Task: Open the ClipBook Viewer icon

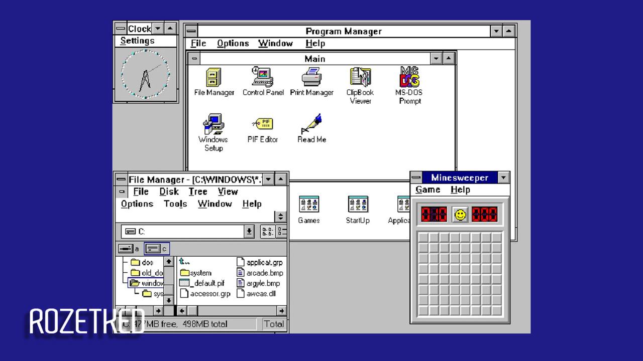Action: click(360, 86)
